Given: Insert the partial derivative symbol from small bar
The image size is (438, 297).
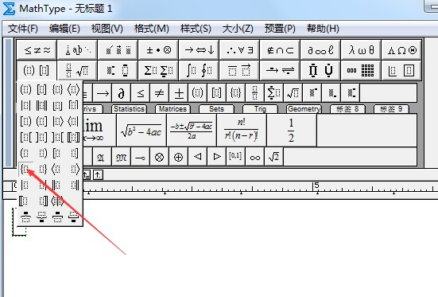Looking at the screenshot, I should [121, 93].
